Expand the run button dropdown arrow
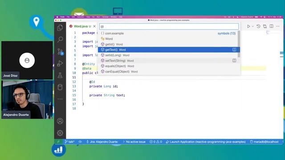Screen dimensions: 285x160 point(252,27)
